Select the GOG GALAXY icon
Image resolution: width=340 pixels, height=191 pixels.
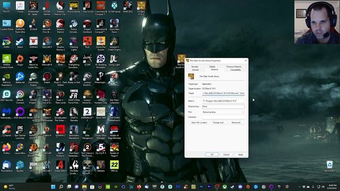(20, 113)
